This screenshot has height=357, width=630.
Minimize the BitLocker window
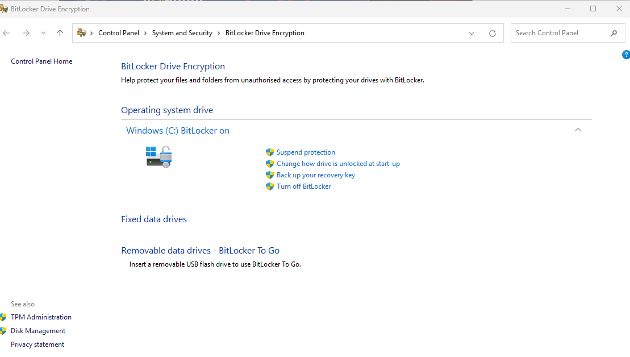point(568,9)
